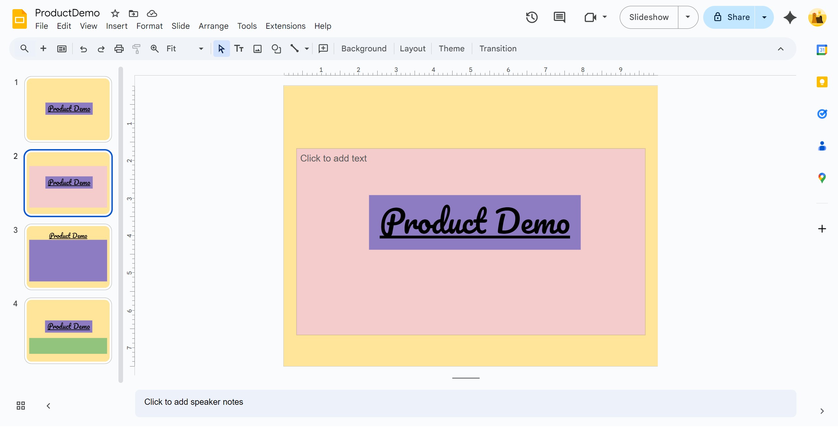Add a new slide with plus icon
Viewport: 838px width, 427px height.
tap(43, 49)
